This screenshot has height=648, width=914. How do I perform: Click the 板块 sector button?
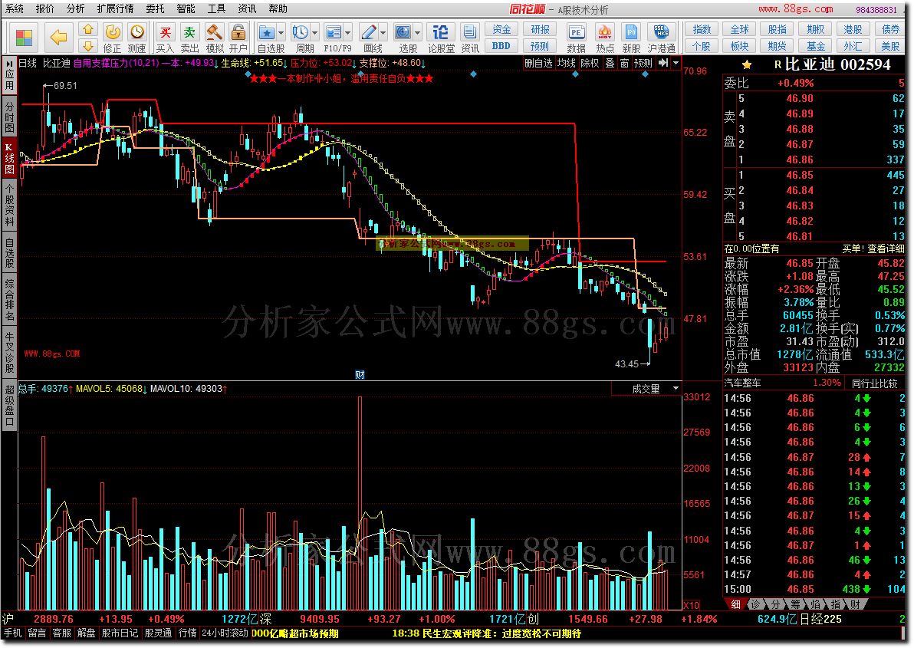coord(739,46)
